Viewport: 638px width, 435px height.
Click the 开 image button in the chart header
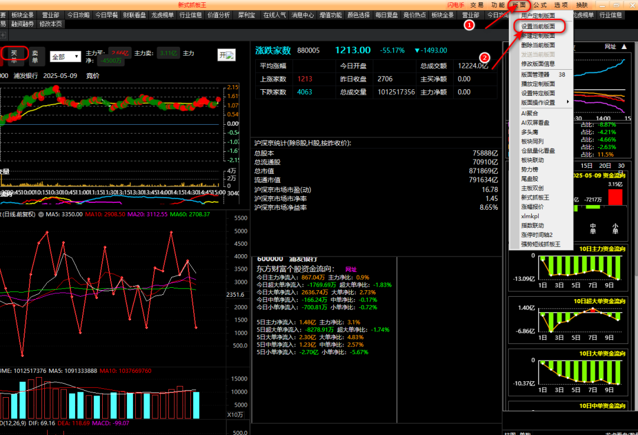227,55
